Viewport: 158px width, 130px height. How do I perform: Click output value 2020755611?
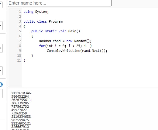pos(21,100)
